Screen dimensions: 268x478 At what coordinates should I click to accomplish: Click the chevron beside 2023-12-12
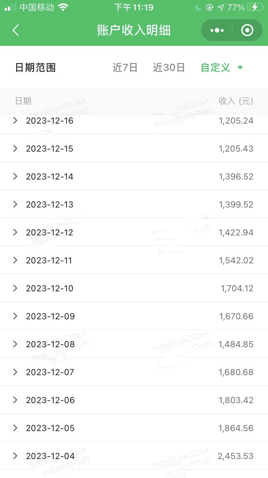[15, 232]
